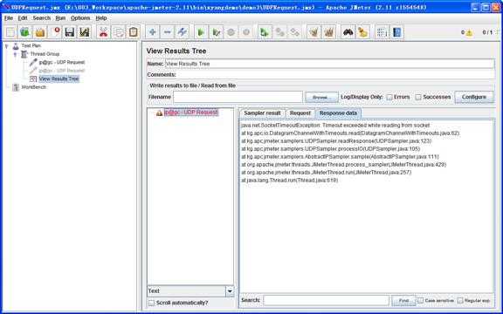Open the Templates toolbar icon
The image size is (503, 314).
pos(25,32)
